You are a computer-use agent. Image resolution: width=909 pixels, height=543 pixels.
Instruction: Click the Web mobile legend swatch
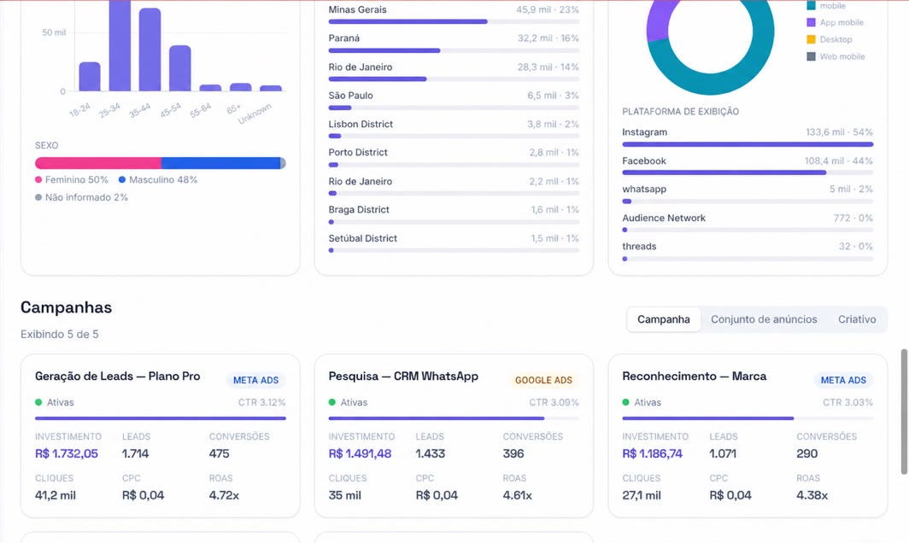pyautogui.click(x=811, y=56)
